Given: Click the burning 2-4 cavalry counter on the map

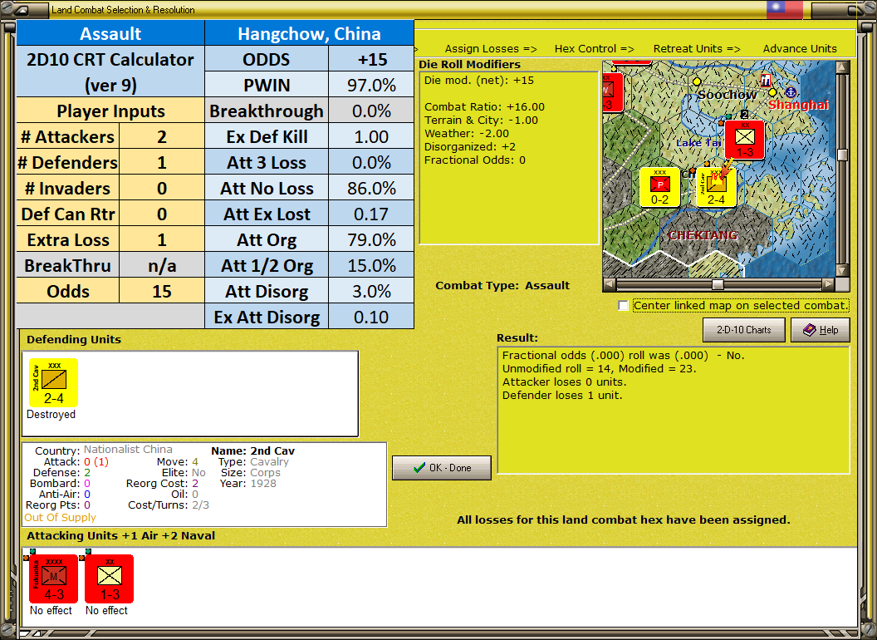Looking at the screenshot, I should click(x=716, y=187).
